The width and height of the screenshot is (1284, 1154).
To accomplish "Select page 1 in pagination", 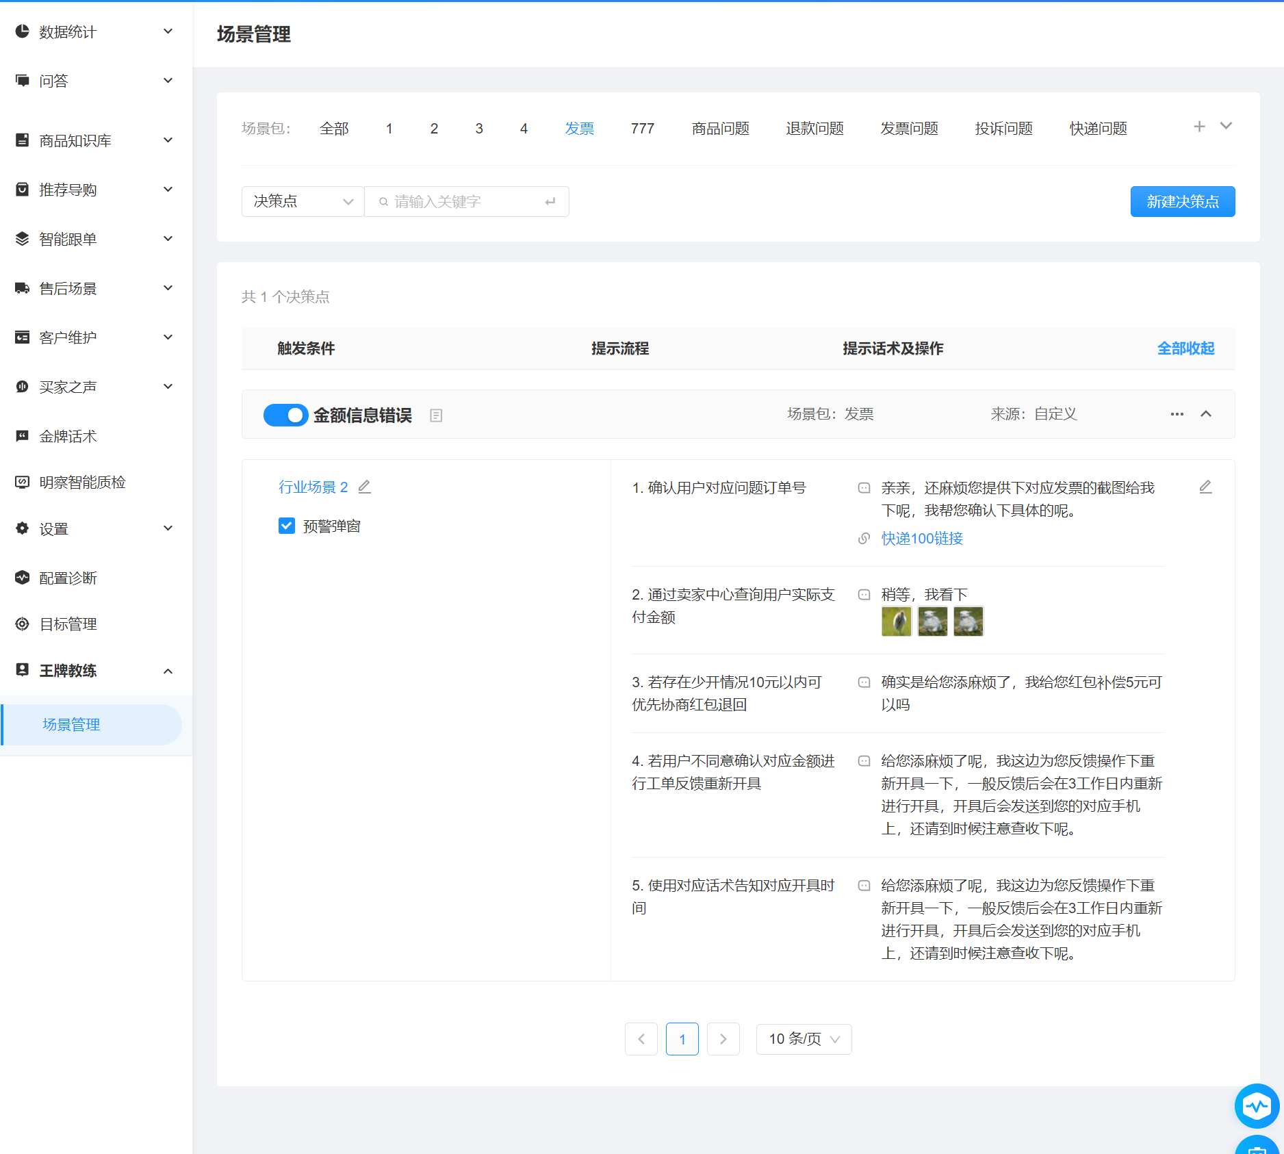I will (682, 1039).
